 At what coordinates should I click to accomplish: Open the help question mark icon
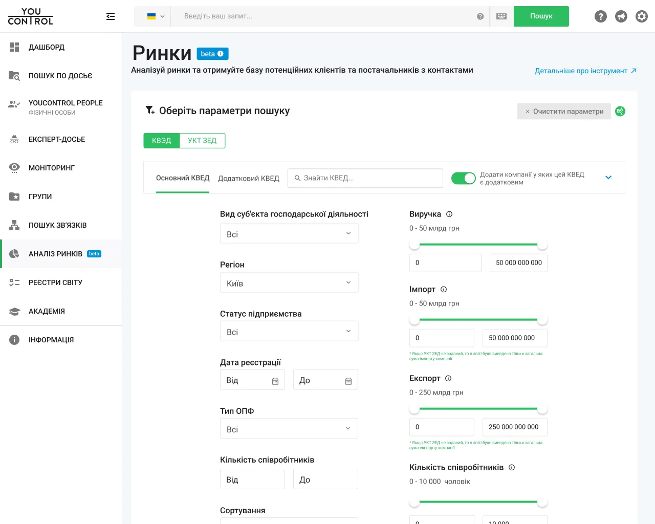coord(601,16)
